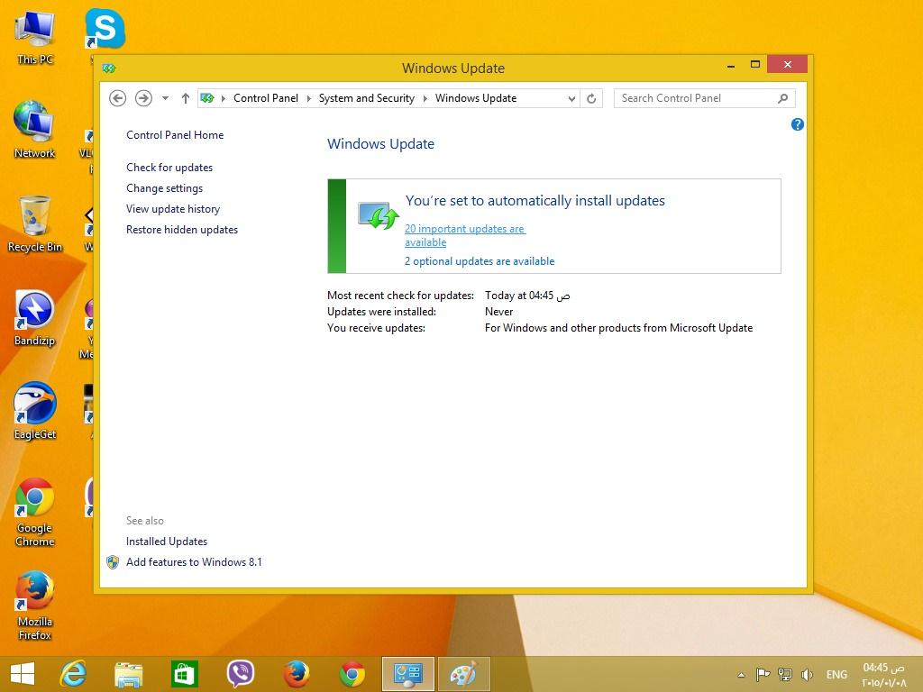Click ENG language indicator
Image resolution: width=923 pixels, height=692 pixels.
836,674
